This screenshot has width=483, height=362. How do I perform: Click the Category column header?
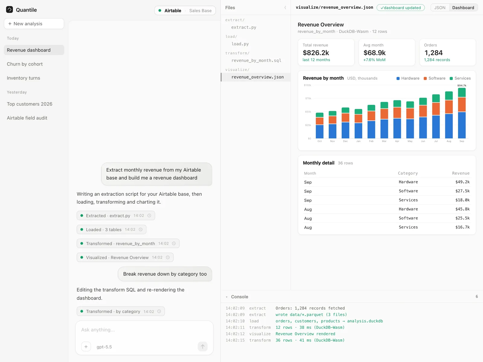(408, 173)
